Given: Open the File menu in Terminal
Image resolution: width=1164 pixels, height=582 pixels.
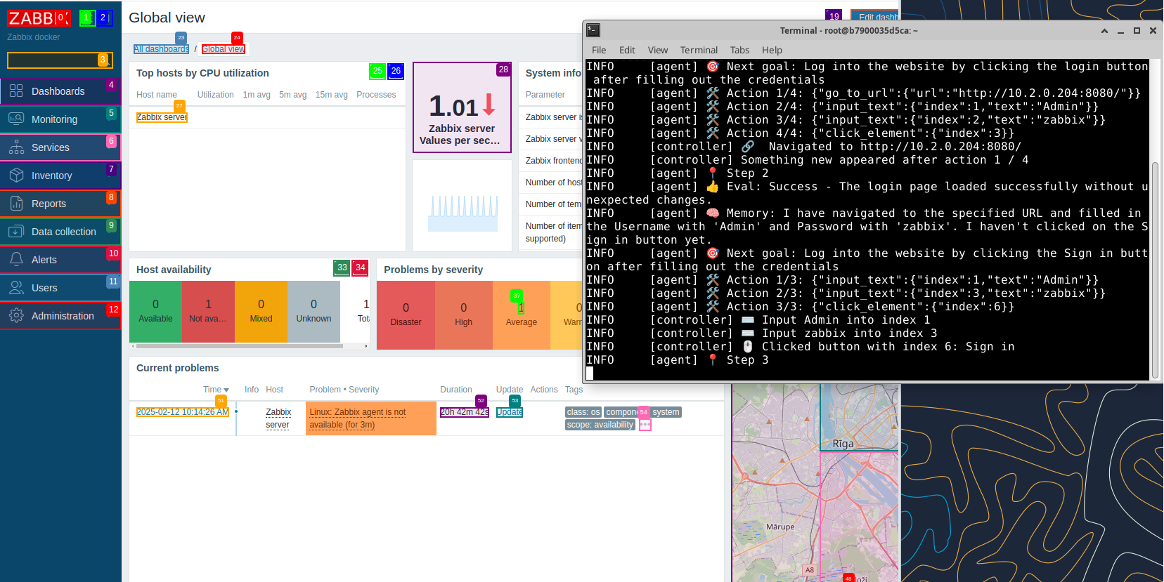Looking at the screenshot, I should 599,50.
